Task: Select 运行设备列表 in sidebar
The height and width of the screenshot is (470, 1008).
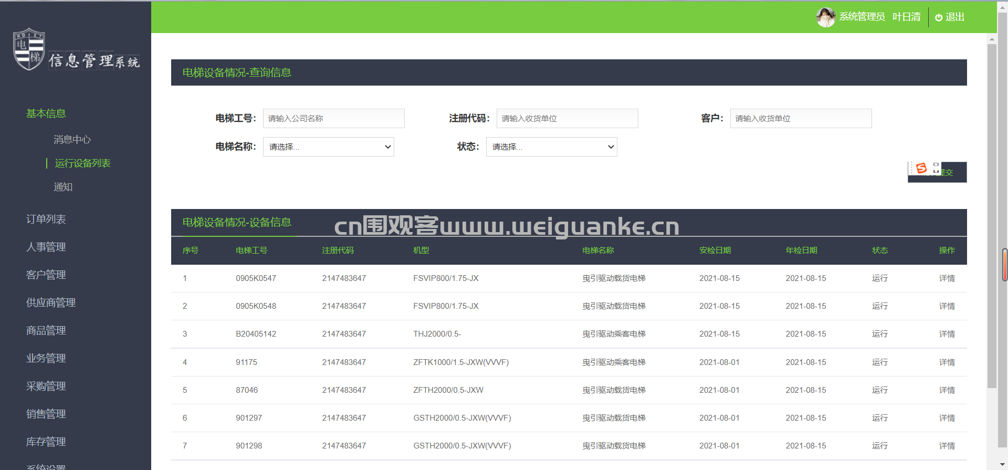Action: point(82,163)
